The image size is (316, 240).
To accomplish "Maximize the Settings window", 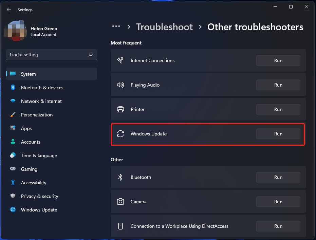I will (291, 7).
